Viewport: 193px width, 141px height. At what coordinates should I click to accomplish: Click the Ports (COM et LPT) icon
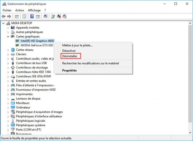click(13, 129)
